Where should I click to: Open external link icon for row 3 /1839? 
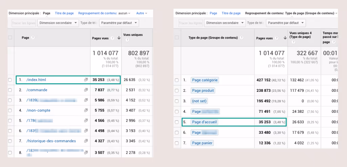click(86, 100)
